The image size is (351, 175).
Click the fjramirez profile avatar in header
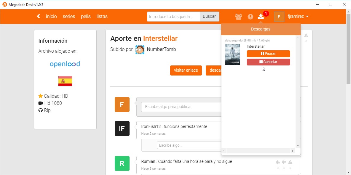tap(279, 17)
